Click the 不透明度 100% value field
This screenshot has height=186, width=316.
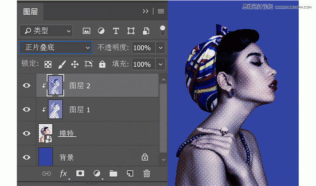pos(144,48)
